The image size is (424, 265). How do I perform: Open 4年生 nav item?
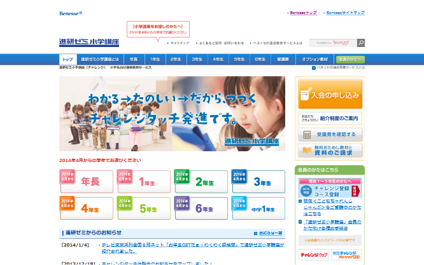(218, 59)
